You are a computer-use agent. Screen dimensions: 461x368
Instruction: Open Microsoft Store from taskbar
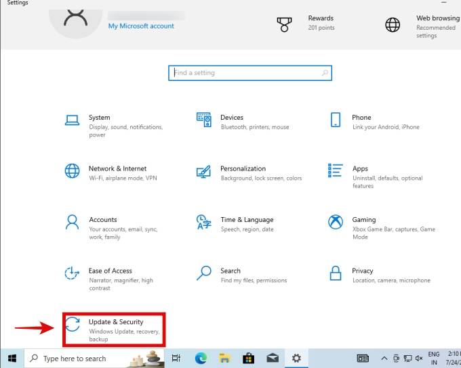tap(248, 359)
